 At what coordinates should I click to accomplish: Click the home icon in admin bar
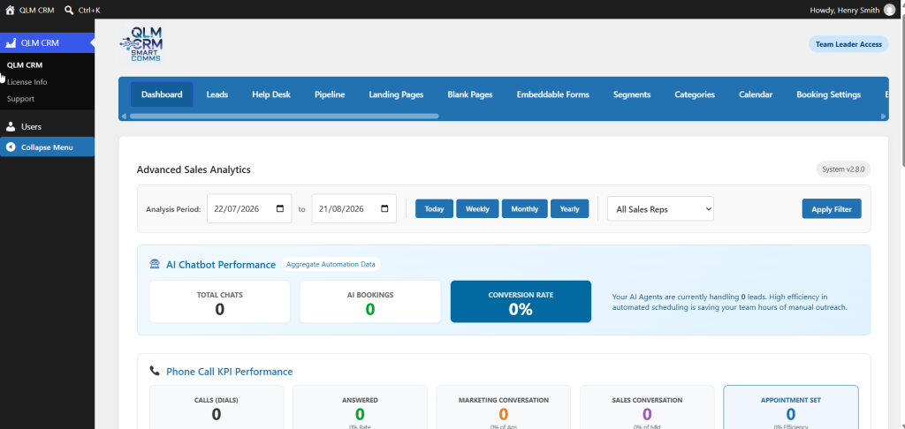pos(10,10)
